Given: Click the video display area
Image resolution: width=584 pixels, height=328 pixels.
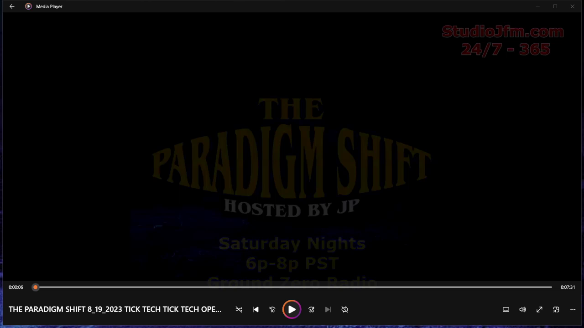Looking at the screenshot, I should 292,146.
